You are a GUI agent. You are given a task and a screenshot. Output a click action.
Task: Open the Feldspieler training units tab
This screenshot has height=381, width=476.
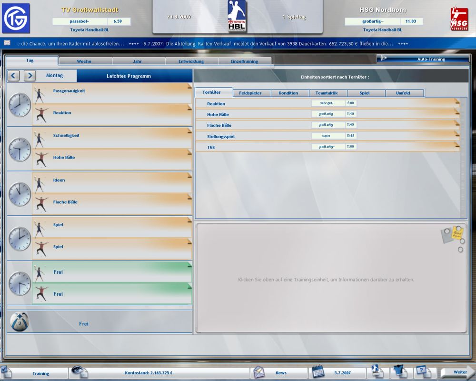point(250,93)
